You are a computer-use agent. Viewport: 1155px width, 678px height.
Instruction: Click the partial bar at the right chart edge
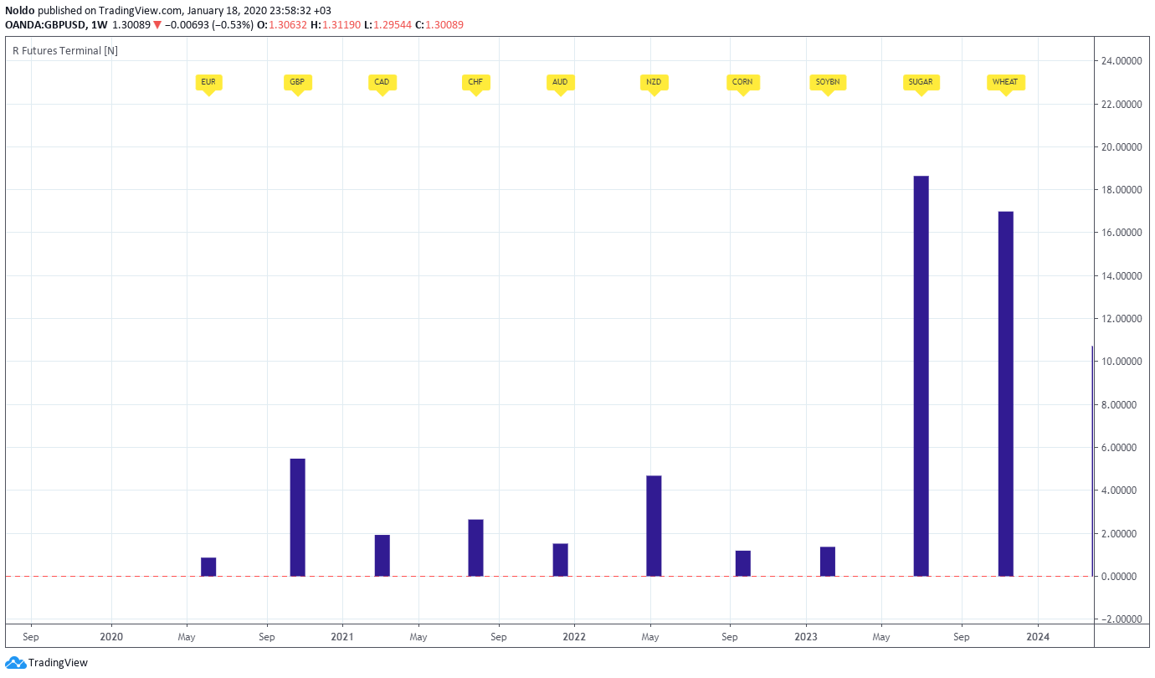[1092, 460]
